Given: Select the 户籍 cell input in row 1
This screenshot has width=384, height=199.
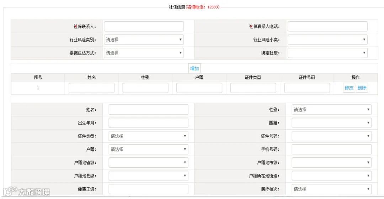Looking at the screenshot, I should [x=199, y=88].
